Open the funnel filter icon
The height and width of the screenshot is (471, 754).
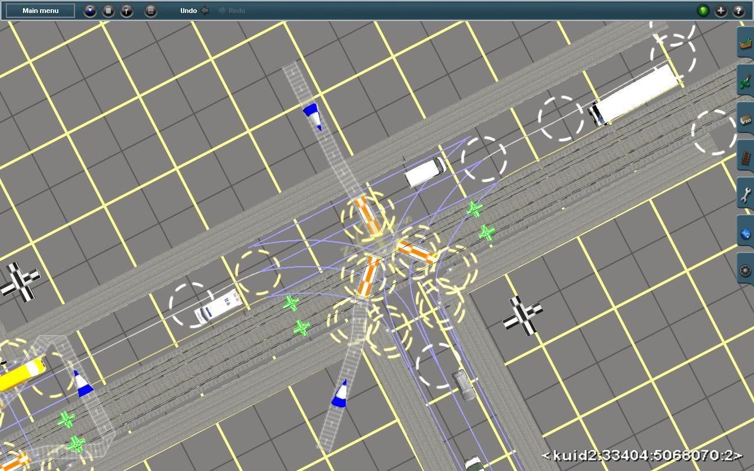click(x=127, y=11)
